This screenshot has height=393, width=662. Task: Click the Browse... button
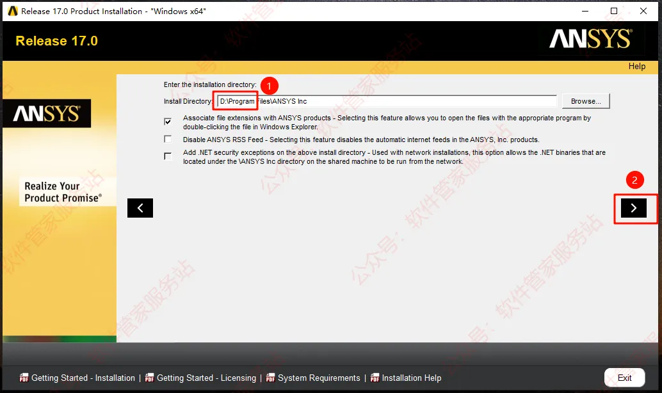586,101
